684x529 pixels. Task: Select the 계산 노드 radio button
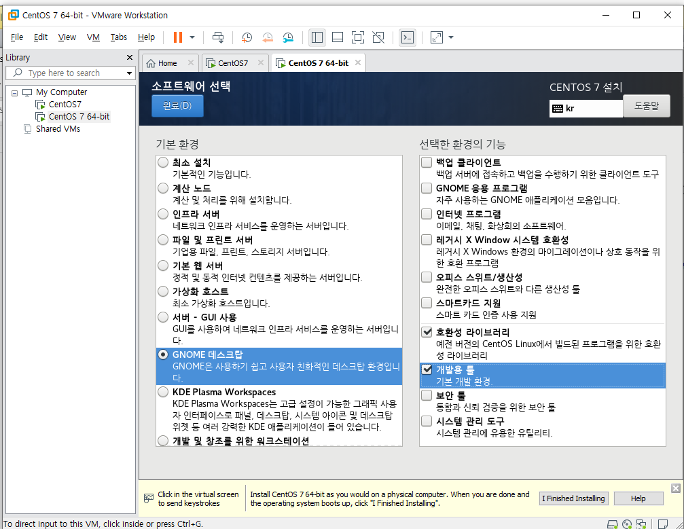(163, 188)
